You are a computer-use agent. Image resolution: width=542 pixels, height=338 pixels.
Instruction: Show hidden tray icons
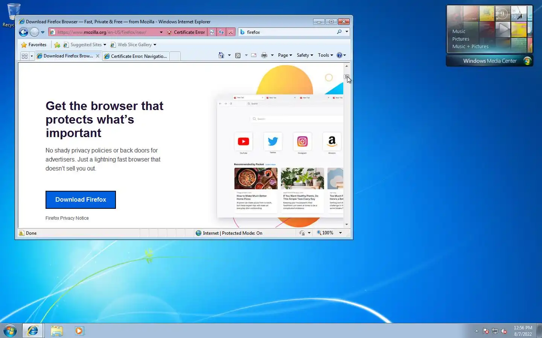[477, 331]
